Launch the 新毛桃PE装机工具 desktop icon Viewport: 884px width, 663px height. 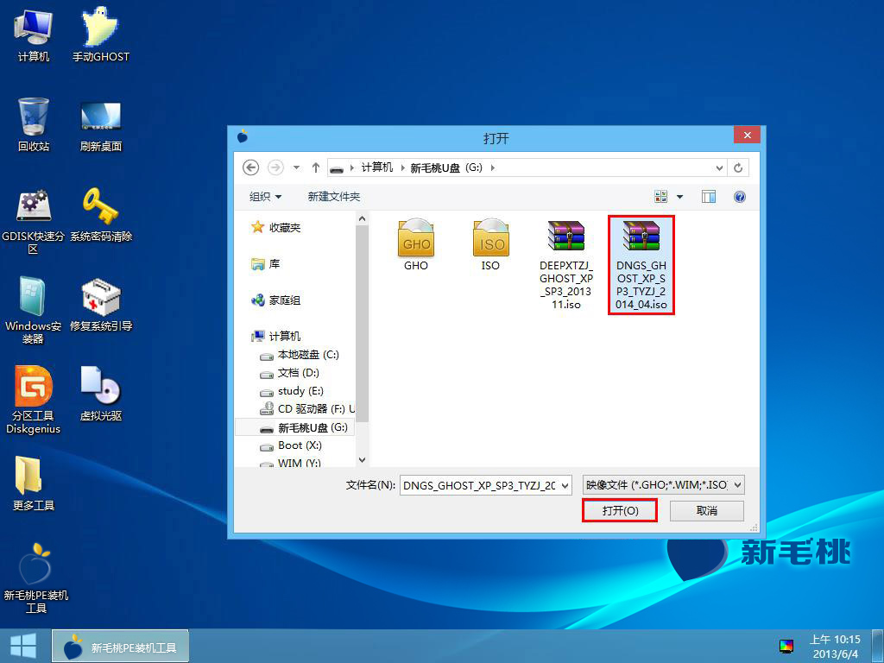[35, 578]
